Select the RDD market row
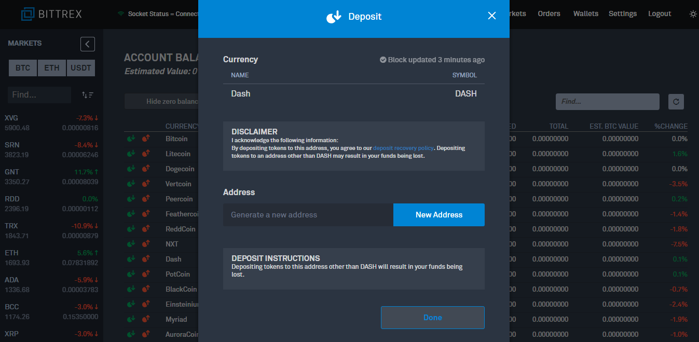699x342 pixels. 51,203
